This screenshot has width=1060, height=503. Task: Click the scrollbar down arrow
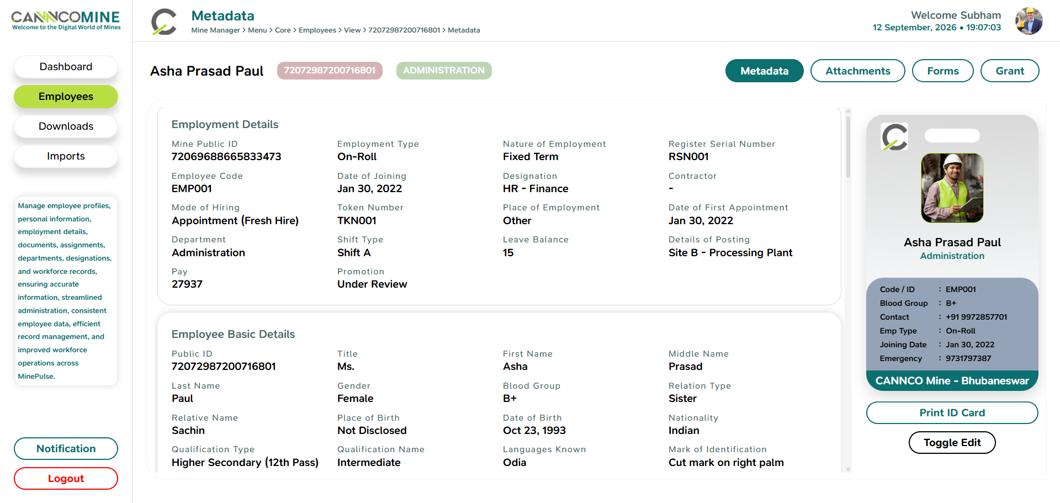tap(848, 469)
